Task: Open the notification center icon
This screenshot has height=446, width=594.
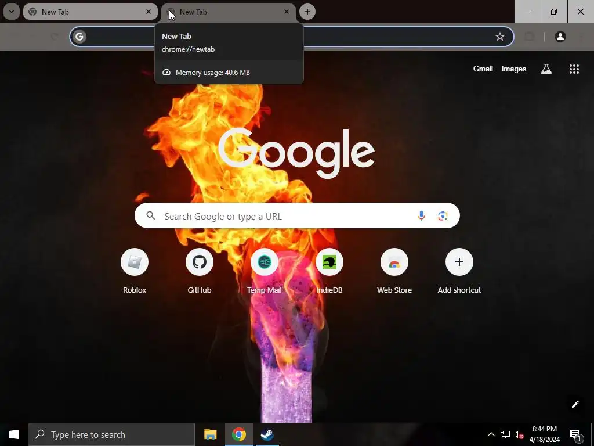Action: (x=576, y=434)
